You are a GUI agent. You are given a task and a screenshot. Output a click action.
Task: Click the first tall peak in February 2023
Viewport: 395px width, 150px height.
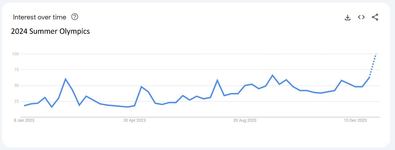coord(66,79)
